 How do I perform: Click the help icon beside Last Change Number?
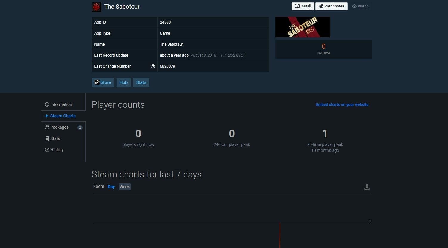click(153, 66)
